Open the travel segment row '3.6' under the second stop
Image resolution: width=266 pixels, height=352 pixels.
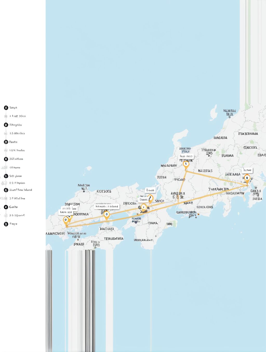tap(15, 133)
